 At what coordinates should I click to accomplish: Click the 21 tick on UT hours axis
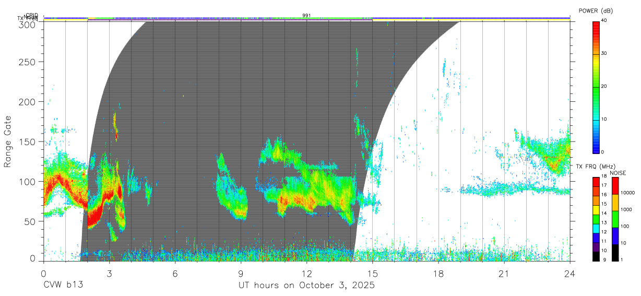click(x=504, y=273)
